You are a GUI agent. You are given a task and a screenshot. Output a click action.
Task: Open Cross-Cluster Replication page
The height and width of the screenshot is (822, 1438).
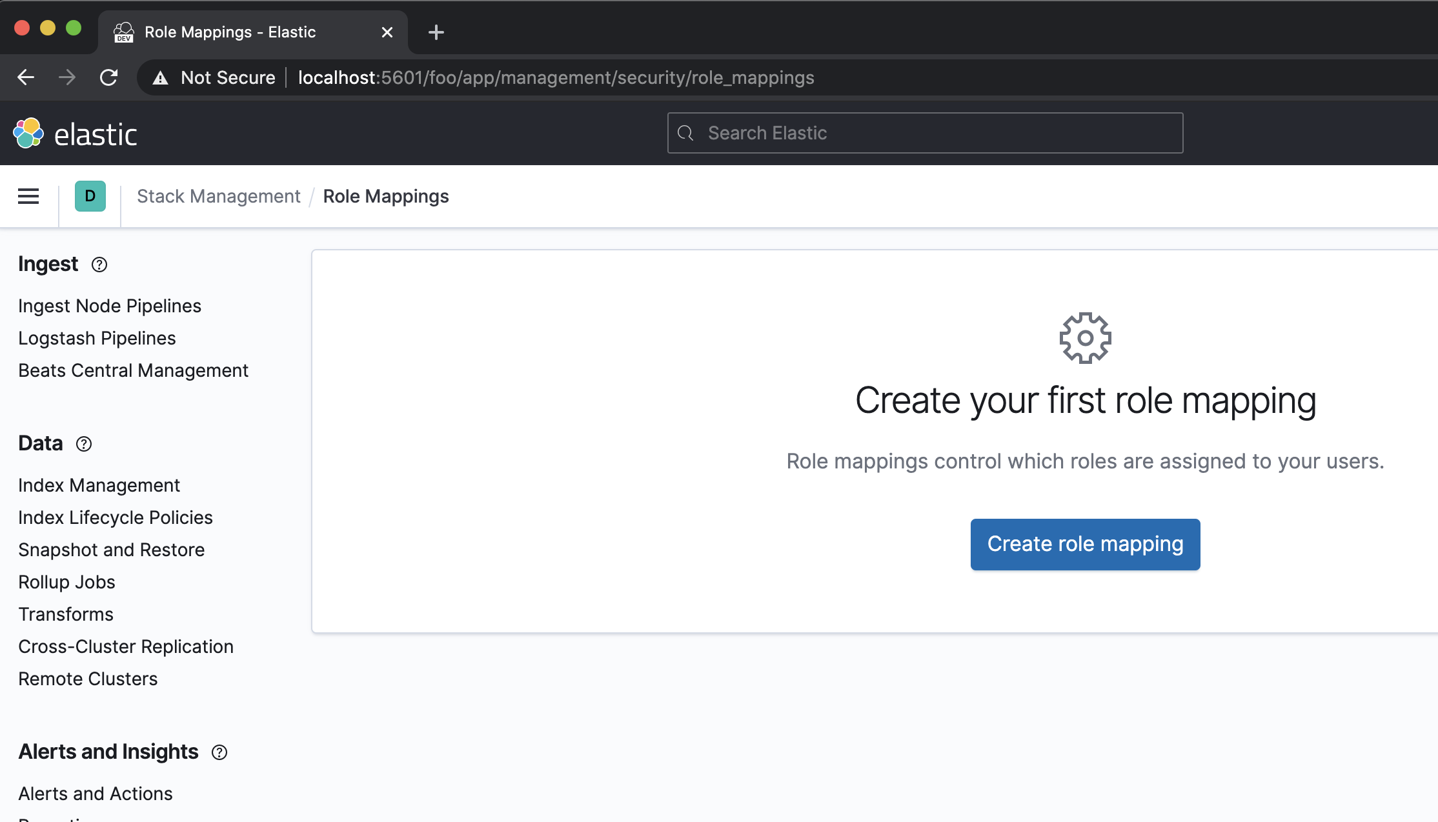(126, 647)
